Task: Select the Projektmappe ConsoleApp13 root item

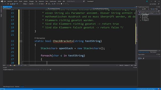Action: (150, 13)
